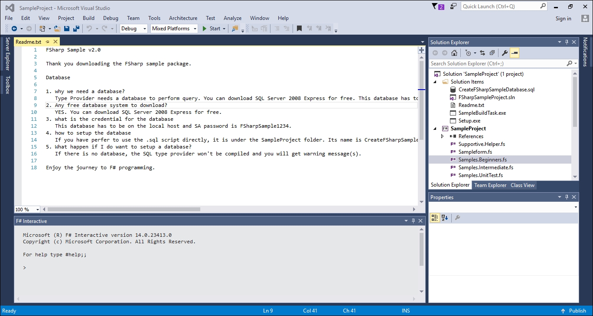The width and height of the screenshot is (593, 316).
Task: Open the Analyze menu
Action: [x=232, y=18]
